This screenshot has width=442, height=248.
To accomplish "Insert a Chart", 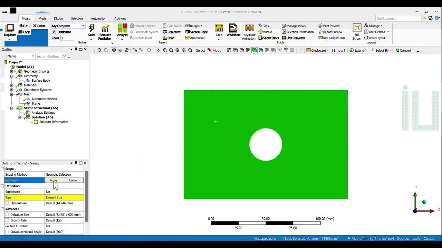I will (x=169, y=38).
